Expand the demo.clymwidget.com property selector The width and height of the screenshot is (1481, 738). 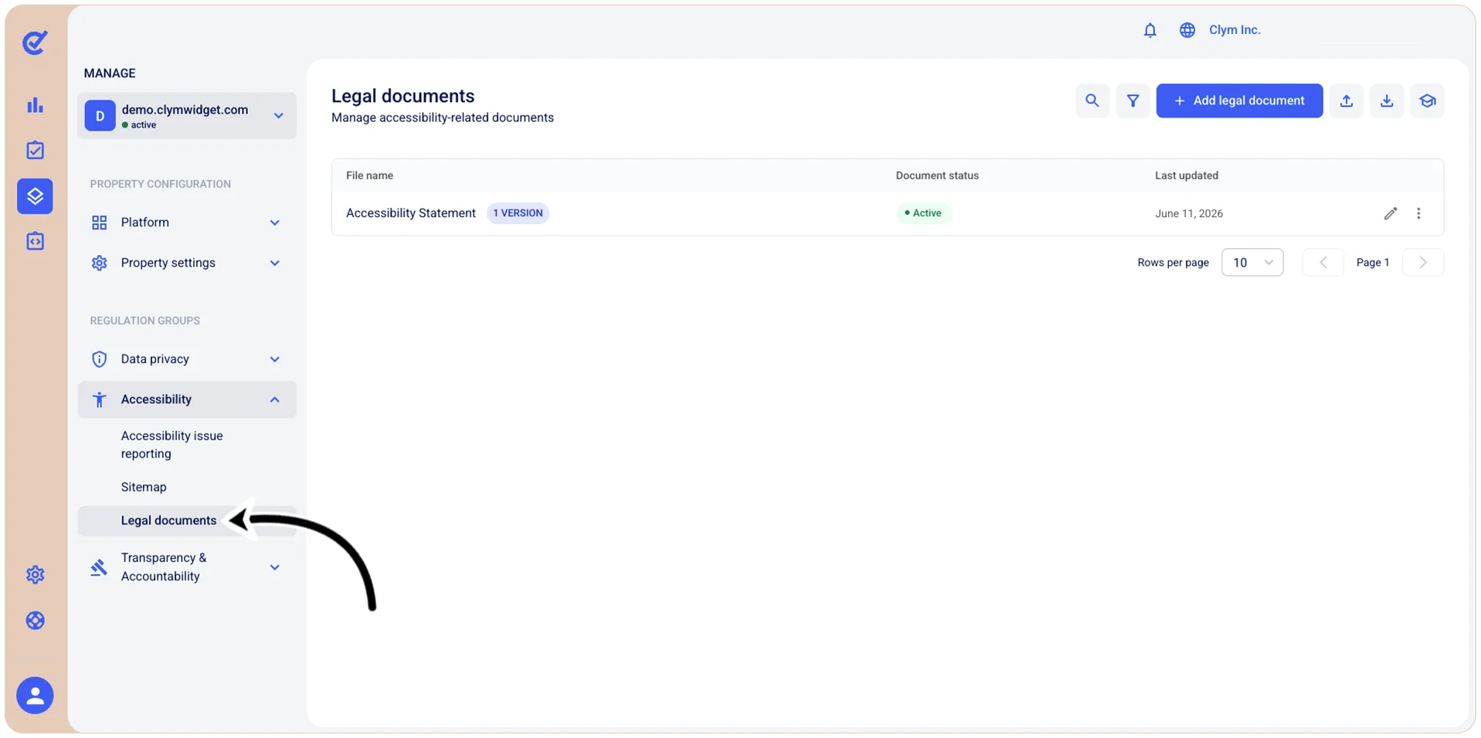[187, 116]
